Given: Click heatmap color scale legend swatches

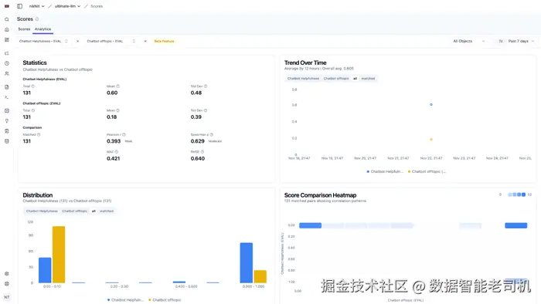Looking at the screenshot, I should [x=516, y=195].
